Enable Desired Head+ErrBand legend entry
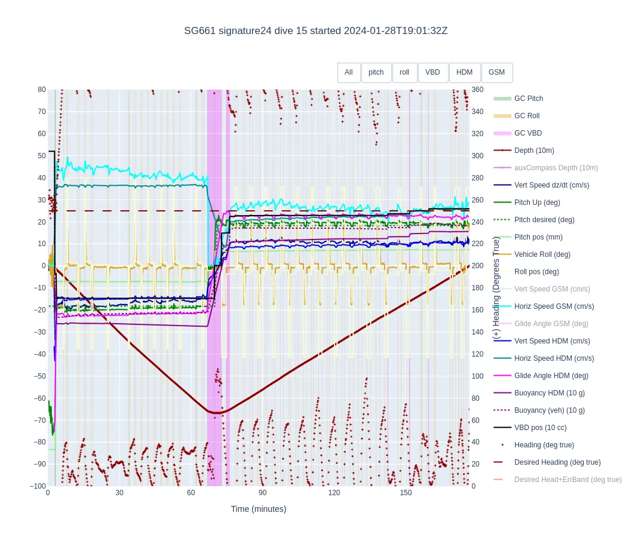This screenshot has width=632, height=534. [x=567, y=480]
